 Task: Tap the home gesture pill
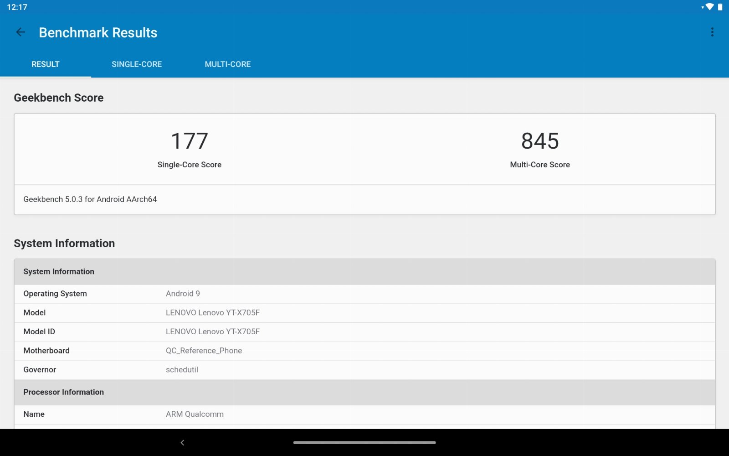(x=364, y=442)
